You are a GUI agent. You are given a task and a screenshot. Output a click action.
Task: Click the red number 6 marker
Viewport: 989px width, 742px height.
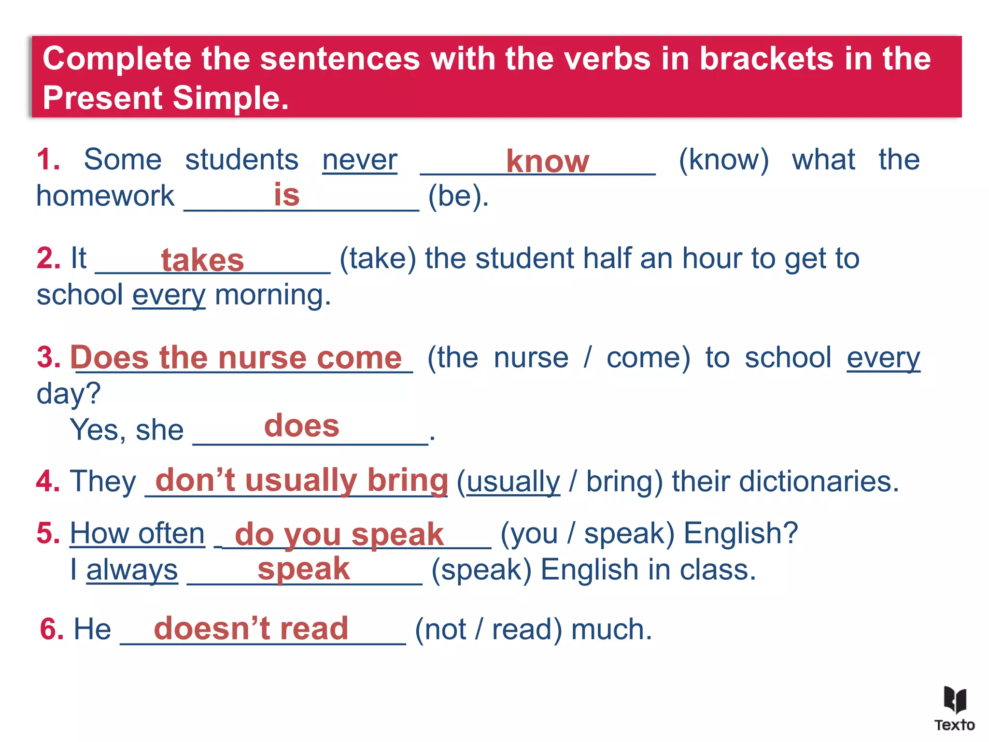tap(52, 629)
